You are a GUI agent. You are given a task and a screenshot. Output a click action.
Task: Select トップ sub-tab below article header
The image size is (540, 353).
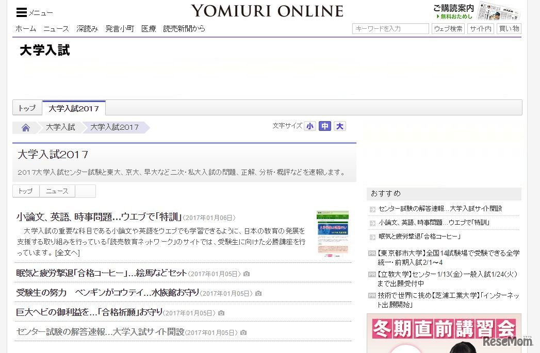click(x=26, y=191)
